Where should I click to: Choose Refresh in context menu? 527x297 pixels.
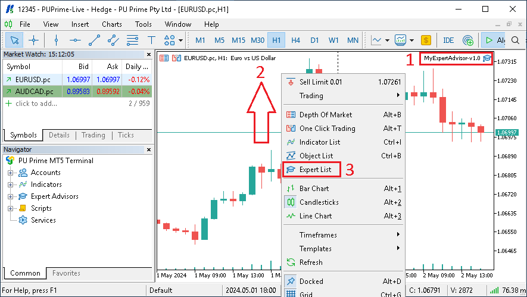click(x=343, y=262)
